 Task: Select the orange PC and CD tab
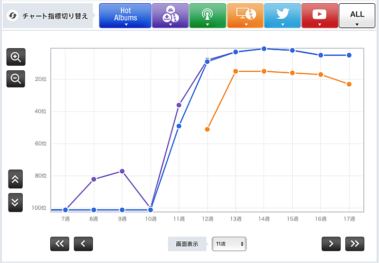coord(244,16)
